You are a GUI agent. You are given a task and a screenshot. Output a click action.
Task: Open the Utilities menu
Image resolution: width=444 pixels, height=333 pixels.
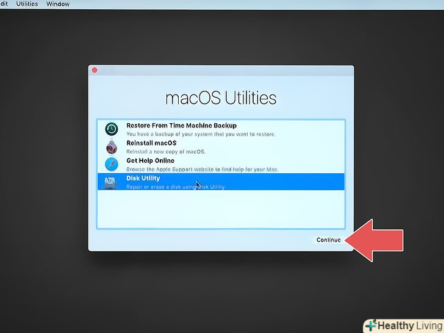27,4
